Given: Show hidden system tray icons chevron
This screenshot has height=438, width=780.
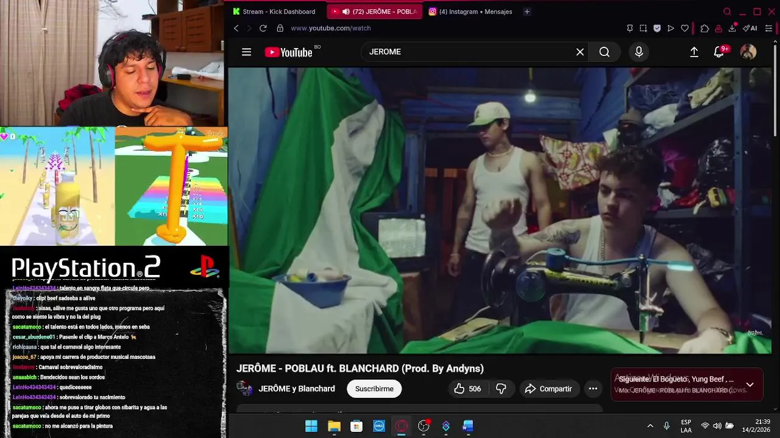Looking at the screenshot, I should coord(650,426).
